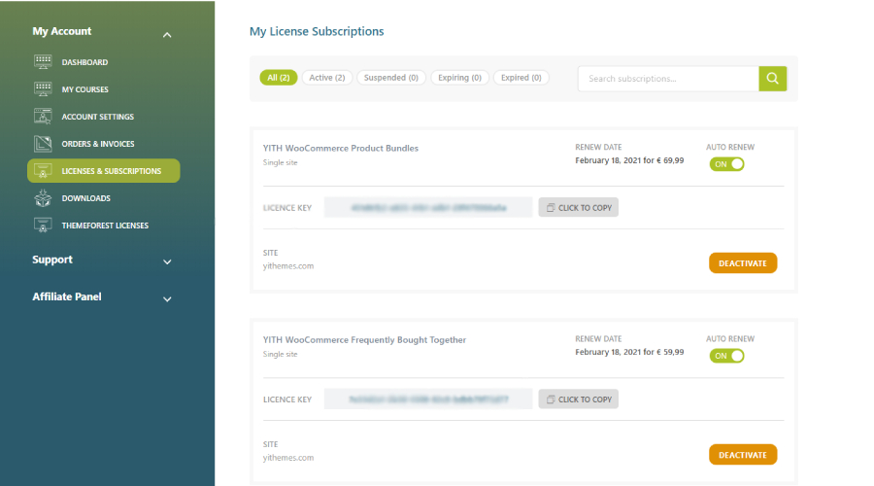Expand the Affiliate Panel chevron

pos(167,299)
